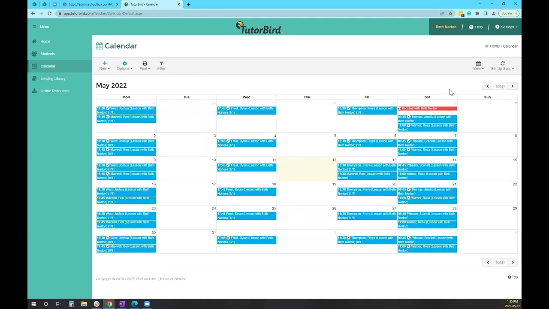
Task: Click the address bar URL
Action: [103, 13]
